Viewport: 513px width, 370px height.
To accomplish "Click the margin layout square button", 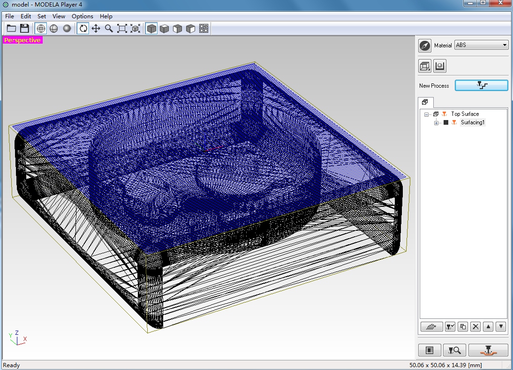I will [430, 350].
